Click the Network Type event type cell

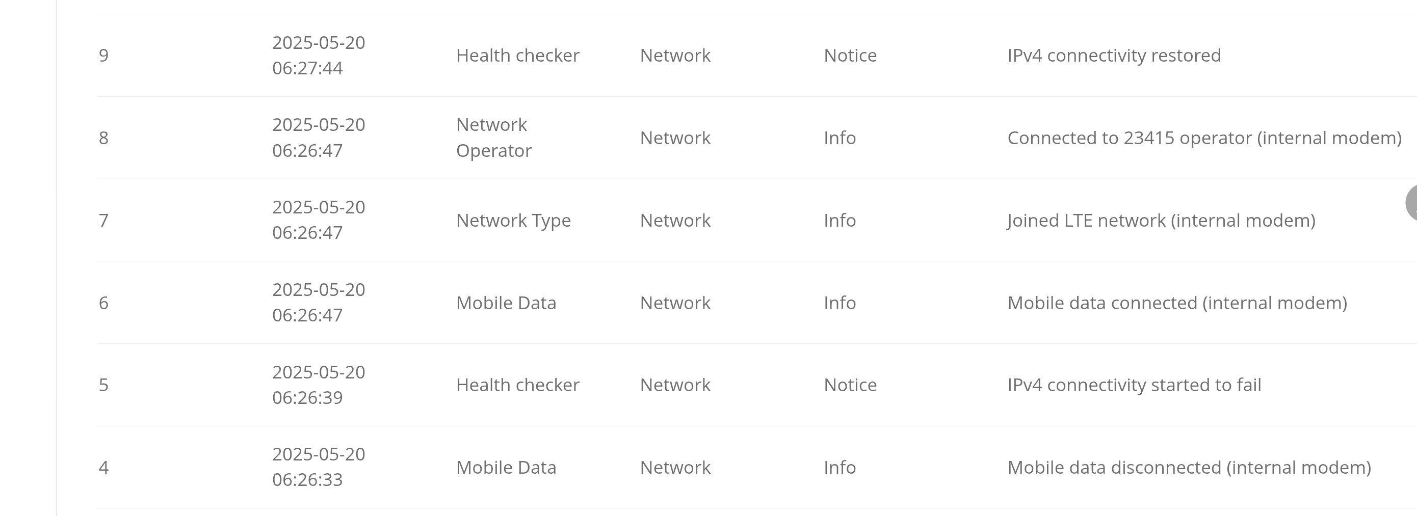(x=513, y=221)
